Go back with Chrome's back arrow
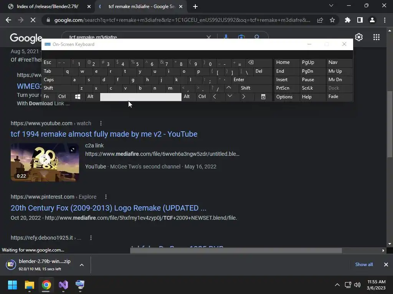Screen dimensions: 393x294 tap(8, 20)
